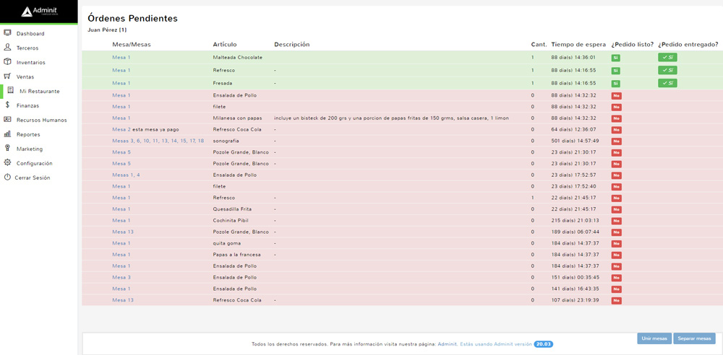The width and height of the screenshot is (723, 355).
Task: Follow the Adminit website link in footer
Action: (447, 344)
